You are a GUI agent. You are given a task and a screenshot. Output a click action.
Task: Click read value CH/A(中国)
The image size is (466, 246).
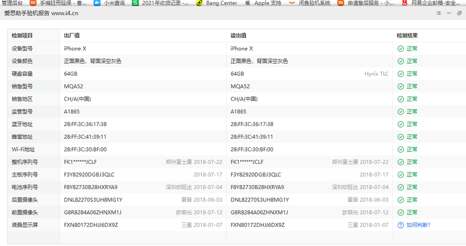(x=244, y=99)
